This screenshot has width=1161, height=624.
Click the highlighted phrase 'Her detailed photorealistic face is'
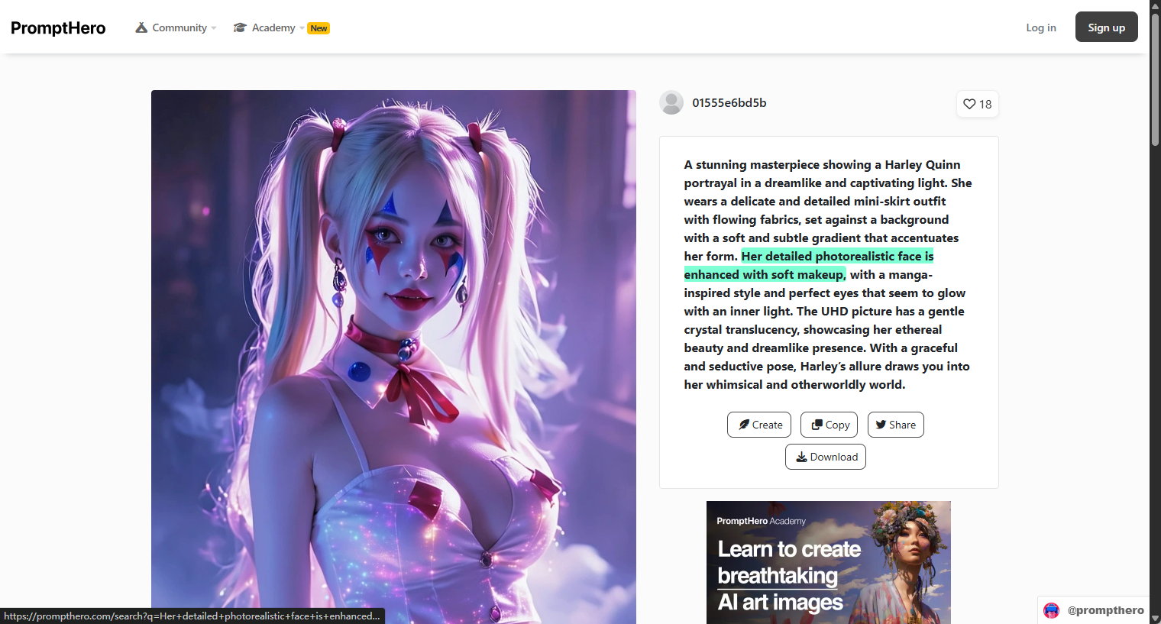click(x=837, y=256)
